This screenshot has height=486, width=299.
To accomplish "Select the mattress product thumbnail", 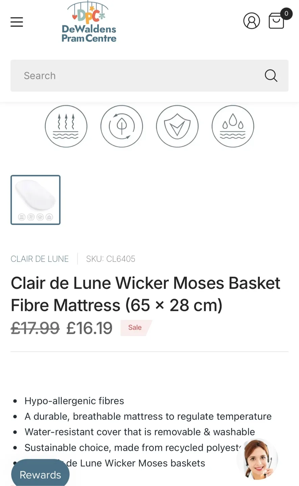I will coord(35,200).
